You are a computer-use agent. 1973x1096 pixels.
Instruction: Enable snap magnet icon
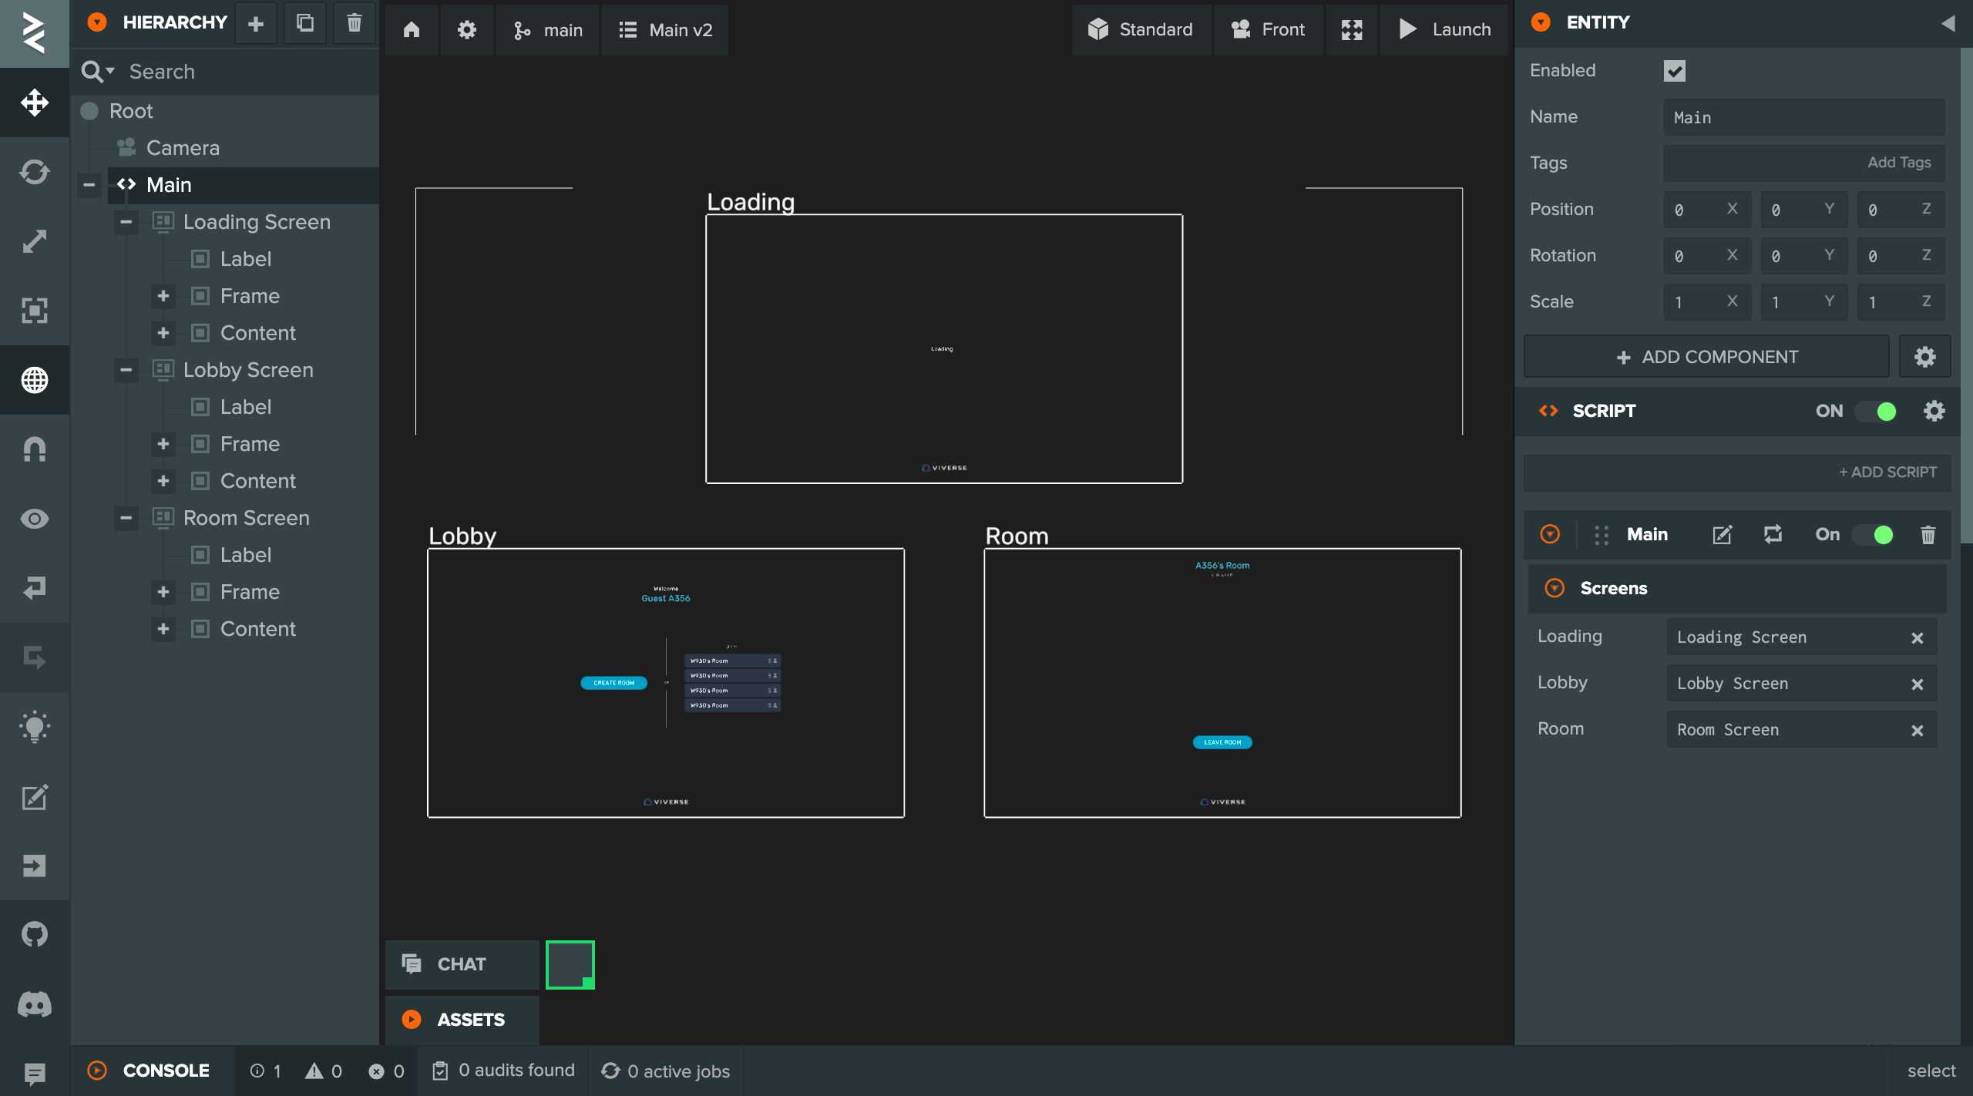35,449
